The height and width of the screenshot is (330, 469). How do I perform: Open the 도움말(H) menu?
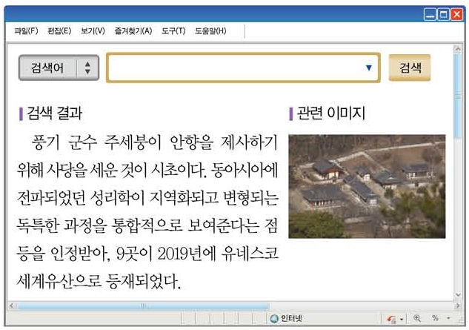[x=210, y=31]
